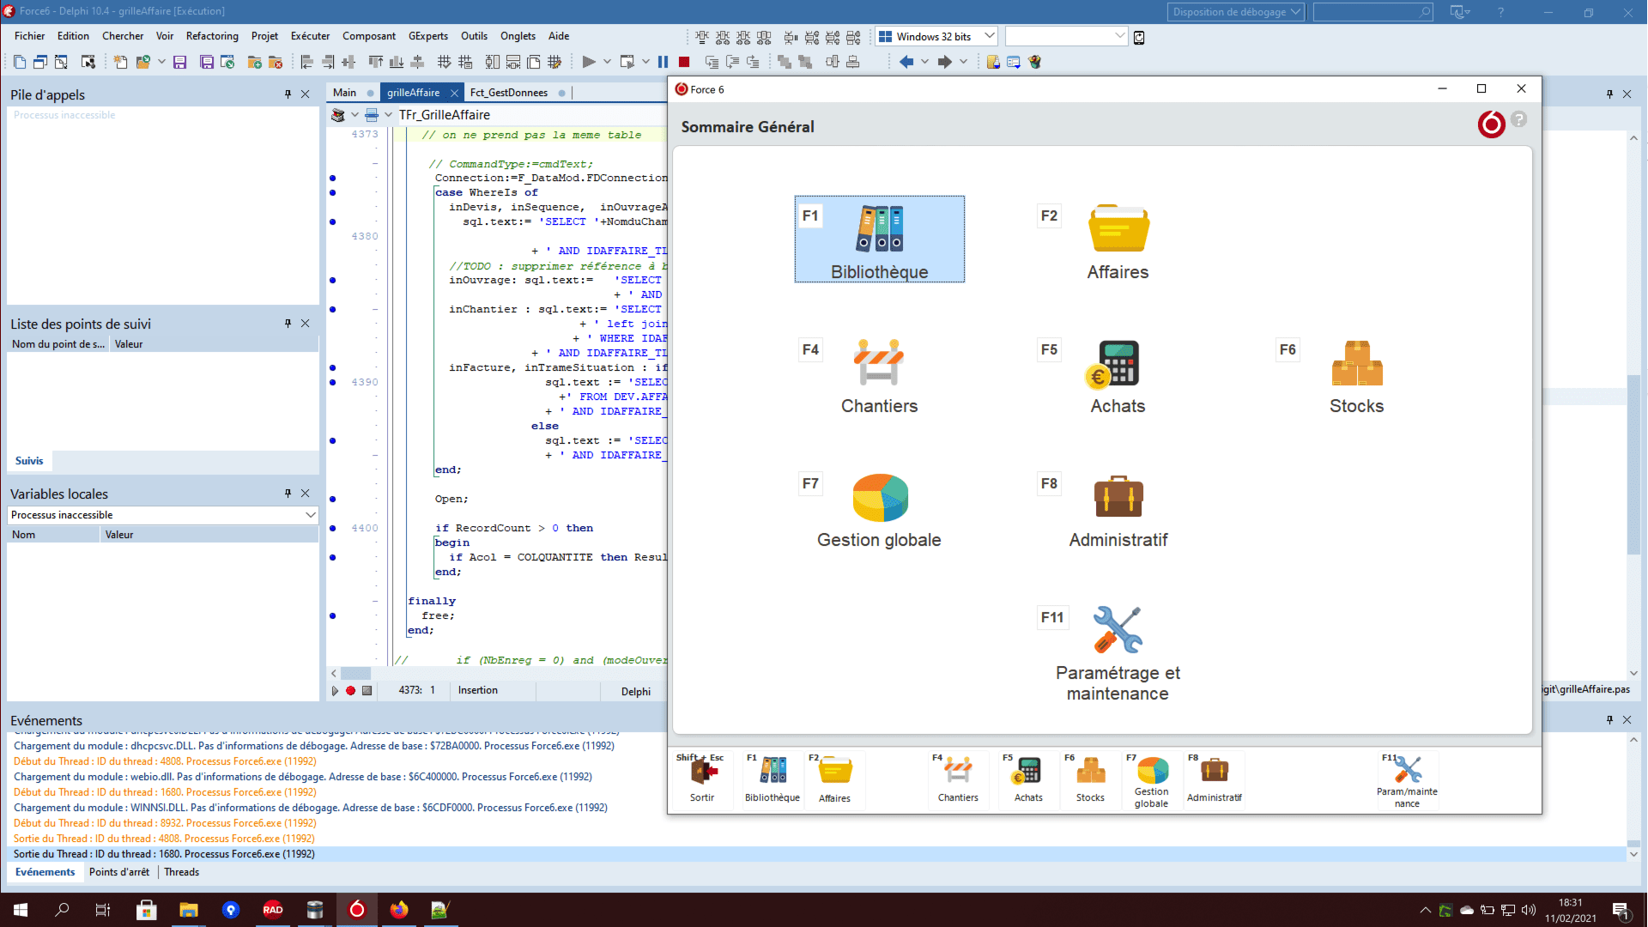
Task: Click the Windows Start button
Action: click(x=21, y=910)
